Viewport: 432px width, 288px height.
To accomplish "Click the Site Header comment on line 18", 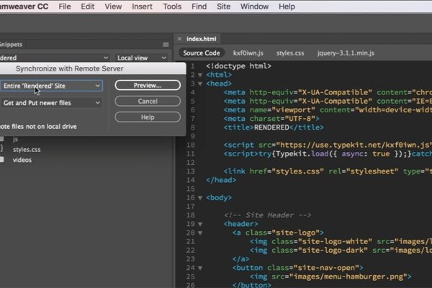I will [267, 215].
